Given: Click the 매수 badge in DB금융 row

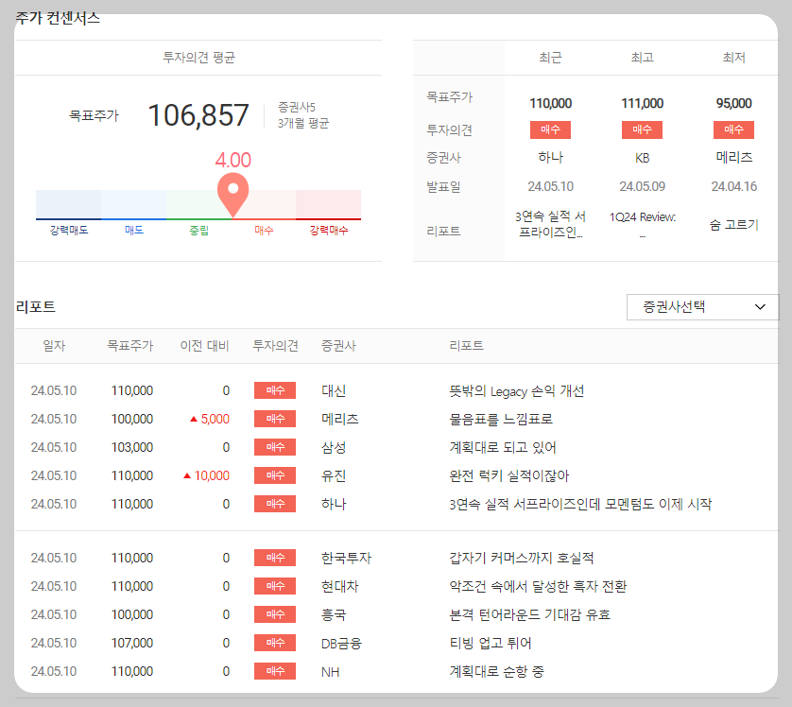Looking at the screenshot, I should pyautogui.click(x=275, y=643).
